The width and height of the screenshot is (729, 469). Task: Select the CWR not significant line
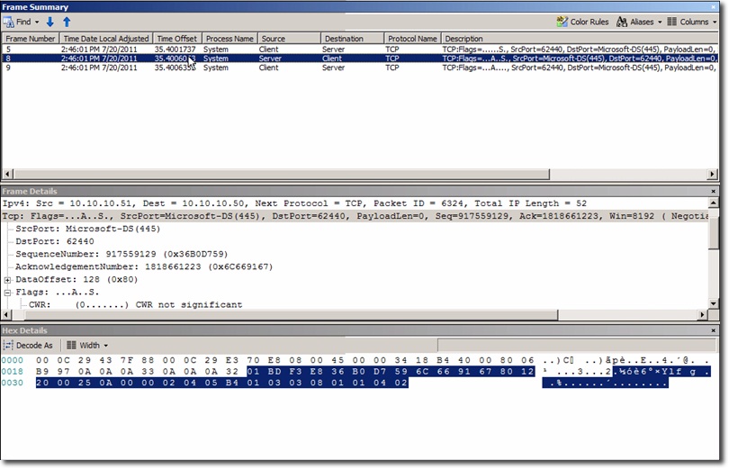136,305
